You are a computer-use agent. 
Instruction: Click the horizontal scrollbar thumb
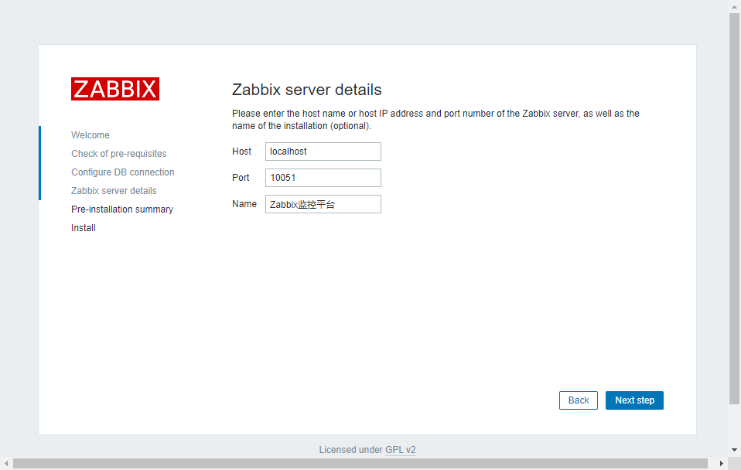[x=360, y=463]
